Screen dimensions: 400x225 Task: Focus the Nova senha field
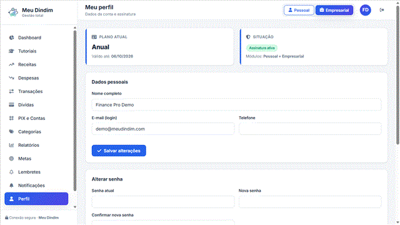coord(310,202)
